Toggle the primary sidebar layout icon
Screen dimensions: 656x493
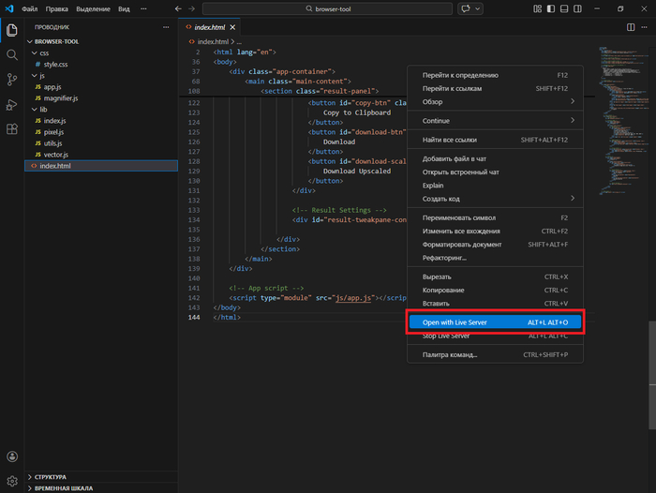coord(551,8)
